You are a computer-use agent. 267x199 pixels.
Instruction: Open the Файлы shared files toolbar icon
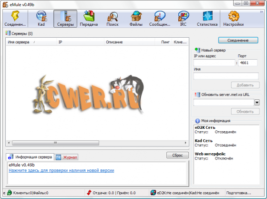(x=136, y=19)
